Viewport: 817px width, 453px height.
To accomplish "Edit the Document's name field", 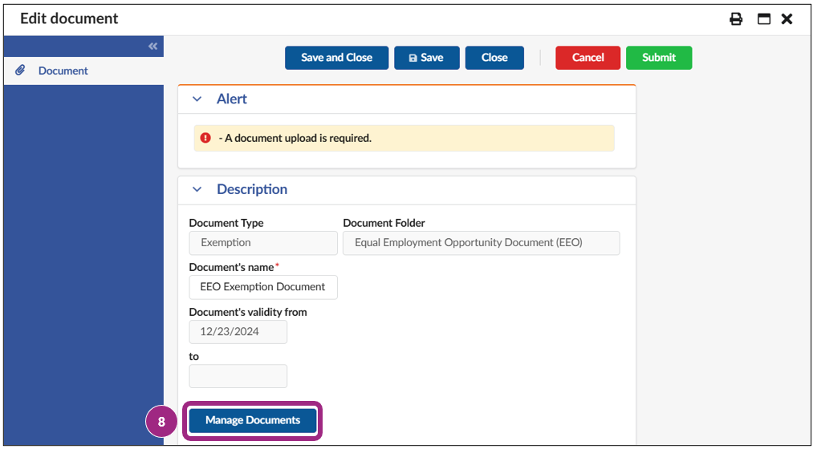I will [x=263, y=287].
